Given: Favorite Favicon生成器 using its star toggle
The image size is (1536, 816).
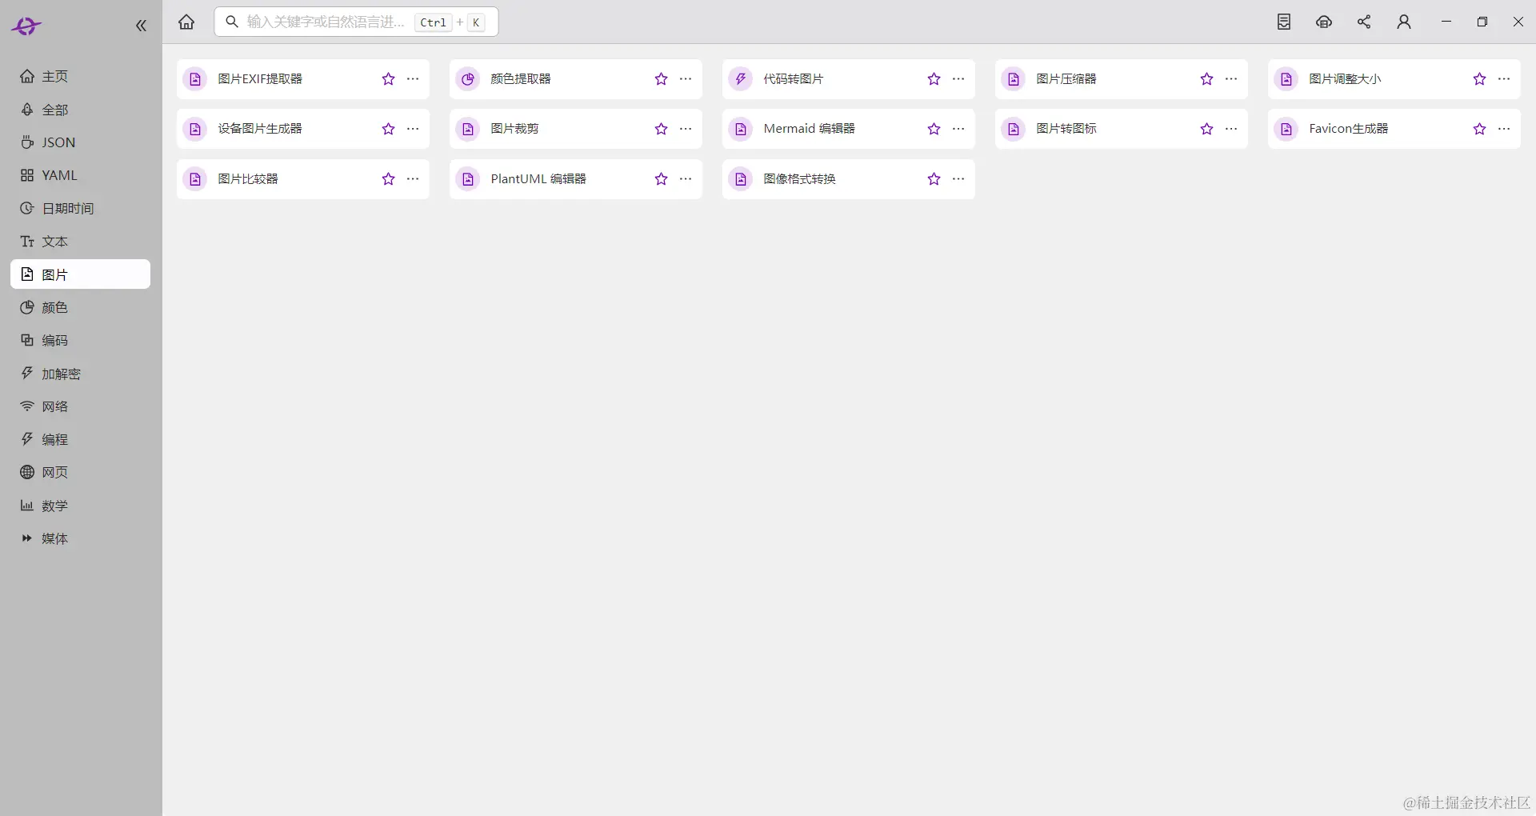Looking at the screenshot, I should pyautogui.click(x=1479, y=128).
